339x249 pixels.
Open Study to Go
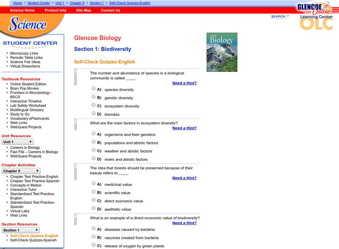click(x=20, y=114)
